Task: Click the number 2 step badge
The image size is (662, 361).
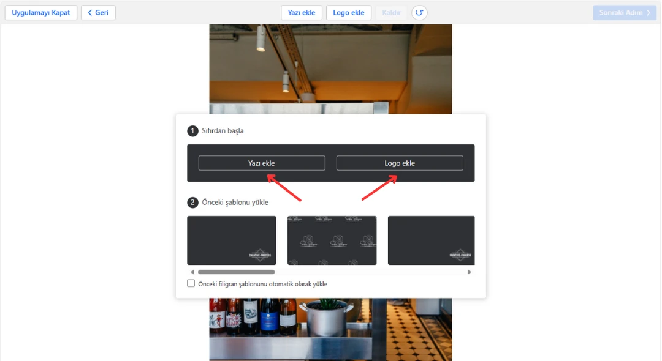Action: coord(193,203)
